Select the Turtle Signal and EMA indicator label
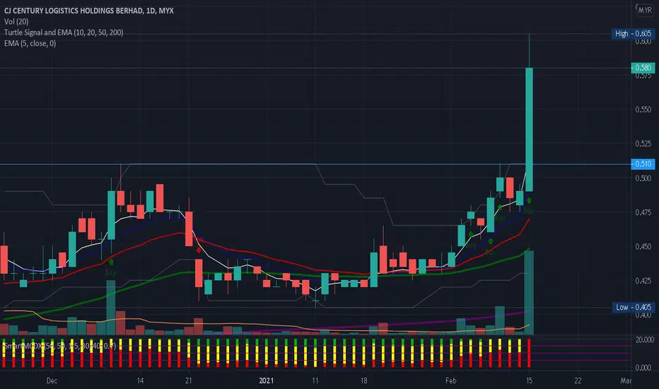 click(x=64, y=33)
